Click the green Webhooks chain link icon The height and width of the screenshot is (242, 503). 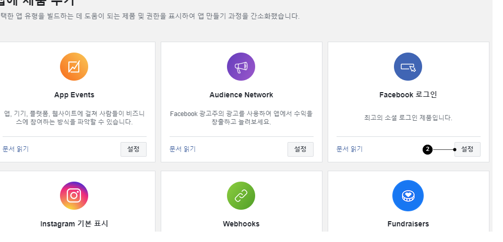pyautogui.click(x=241, y=196)
